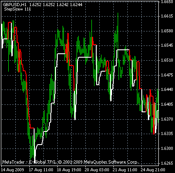The image size is (175, 173).
Task: Click the 17 Aug 11:00 time marker
Action: coord(41,170)
